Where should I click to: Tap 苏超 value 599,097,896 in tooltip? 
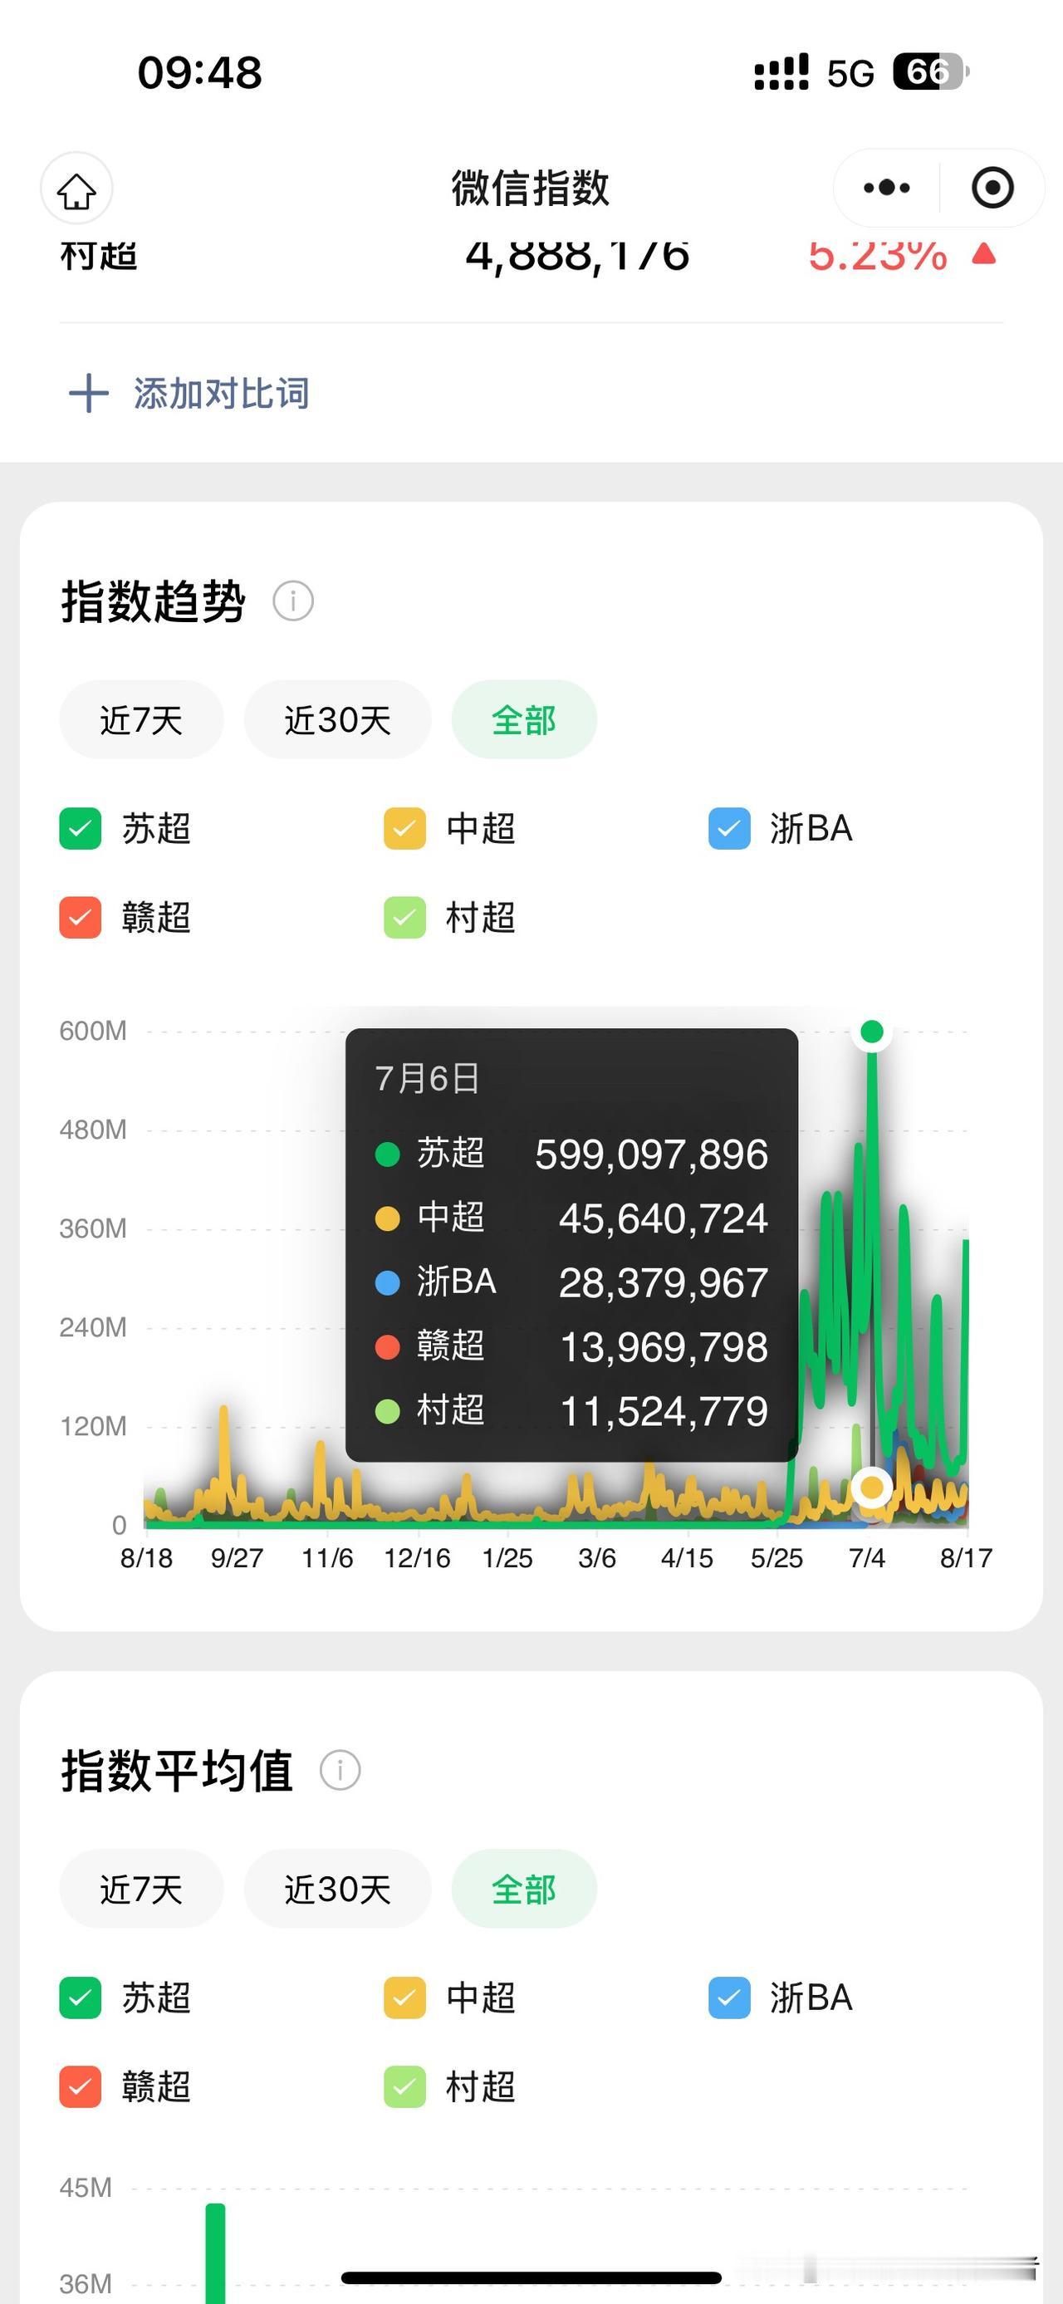[x=652, y=1154]
